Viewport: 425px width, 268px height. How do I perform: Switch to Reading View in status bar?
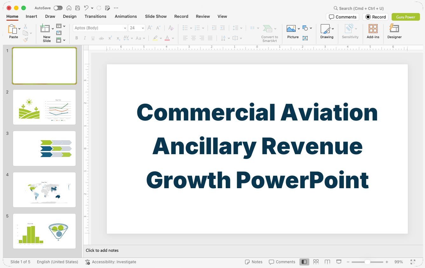coord(327,262)
